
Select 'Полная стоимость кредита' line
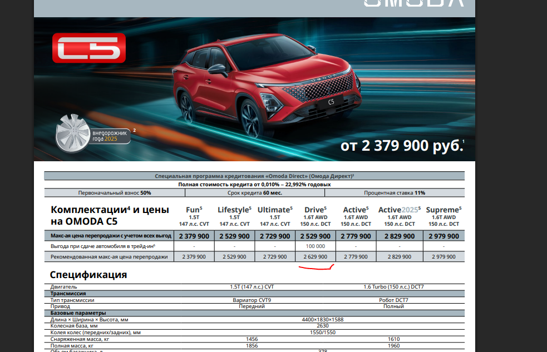(x=254, y=185)
